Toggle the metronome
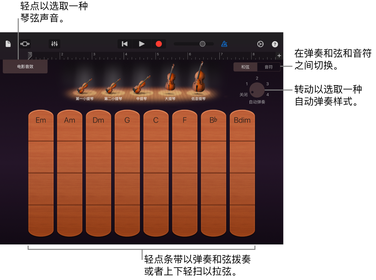Viewport: 376px width, 280px height. pos(224,44)
